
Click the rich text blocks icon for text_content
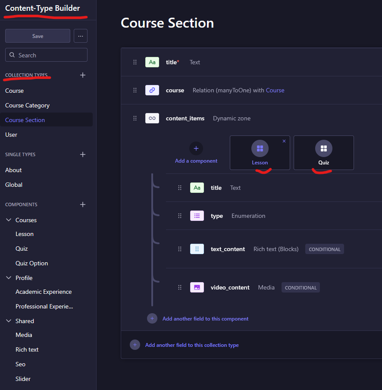coord(197,249)
